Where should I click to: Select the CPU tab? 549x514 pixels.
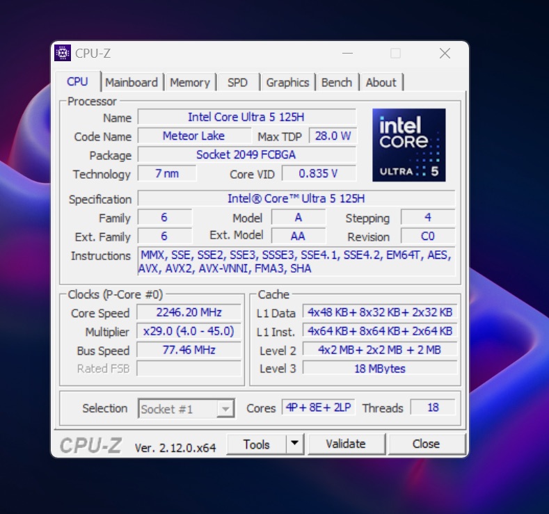click(77, 81)
